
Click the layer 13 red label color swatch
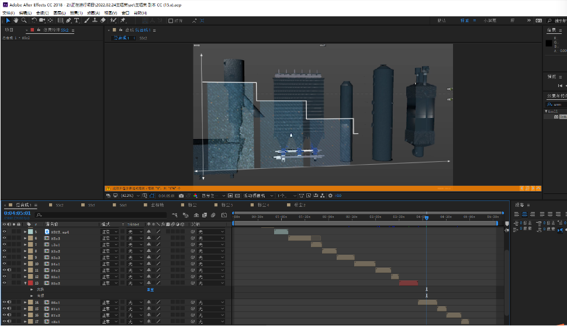[x=31, y=283]
